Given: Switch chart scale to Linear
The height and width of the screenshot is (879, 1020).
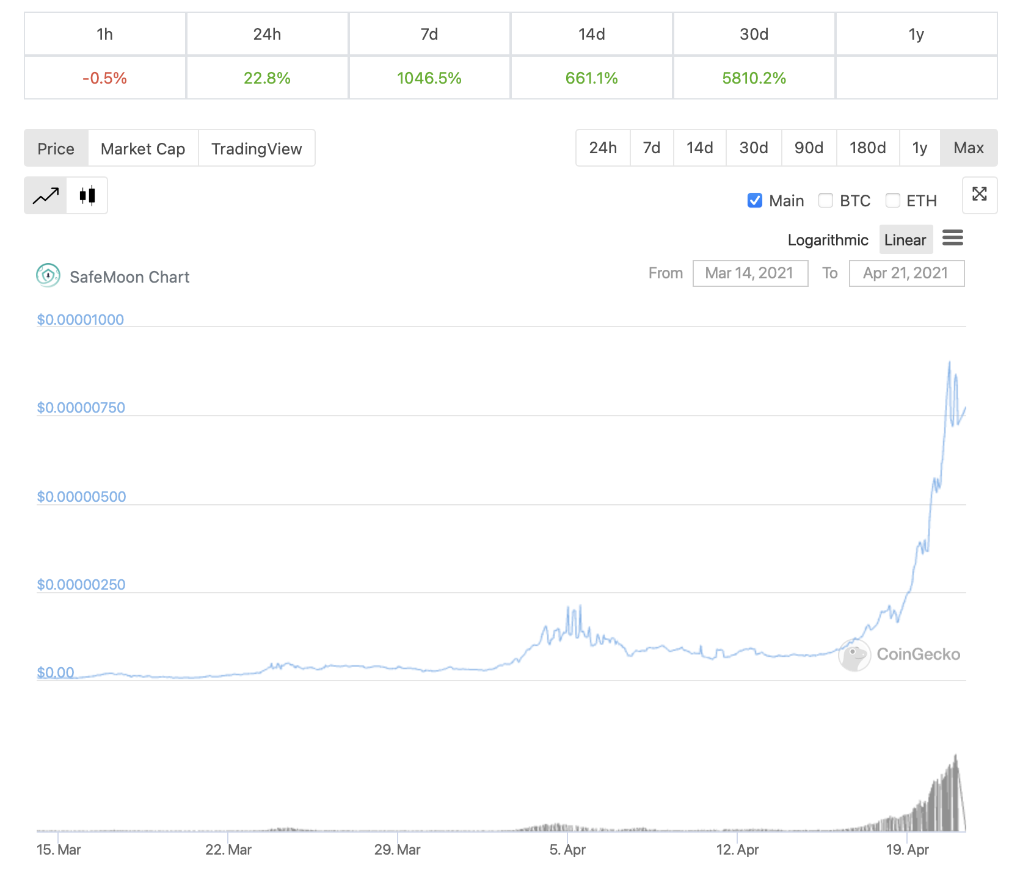Looking at the screenshot, I should pos(905,240).
